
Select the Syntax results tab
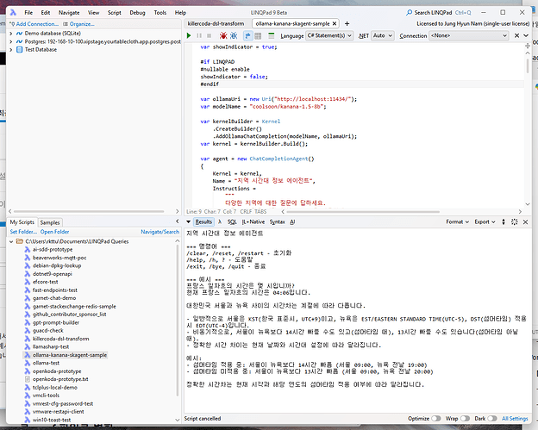pos(278,221)
